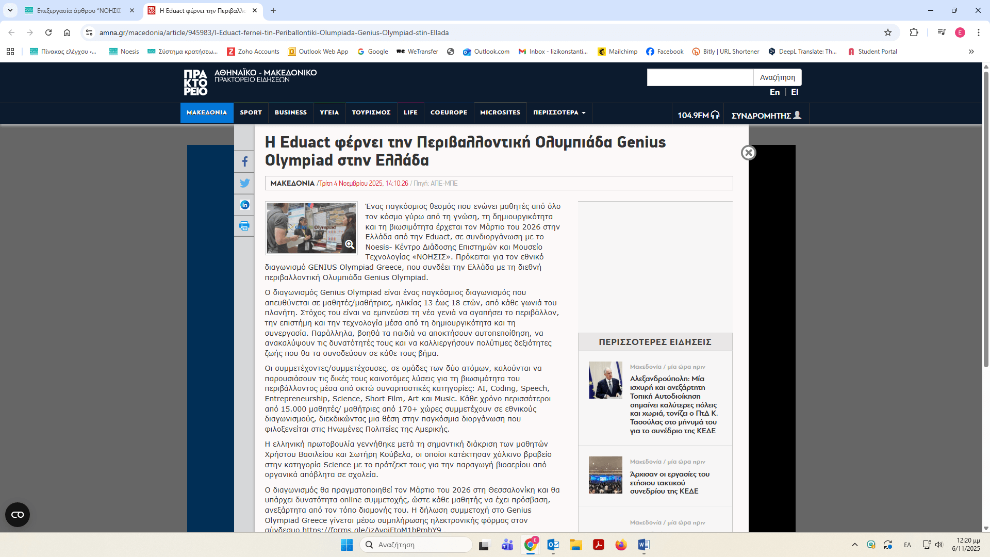Switch to the first Noesis editing tab
990x557 pixels.
(78, 10)
